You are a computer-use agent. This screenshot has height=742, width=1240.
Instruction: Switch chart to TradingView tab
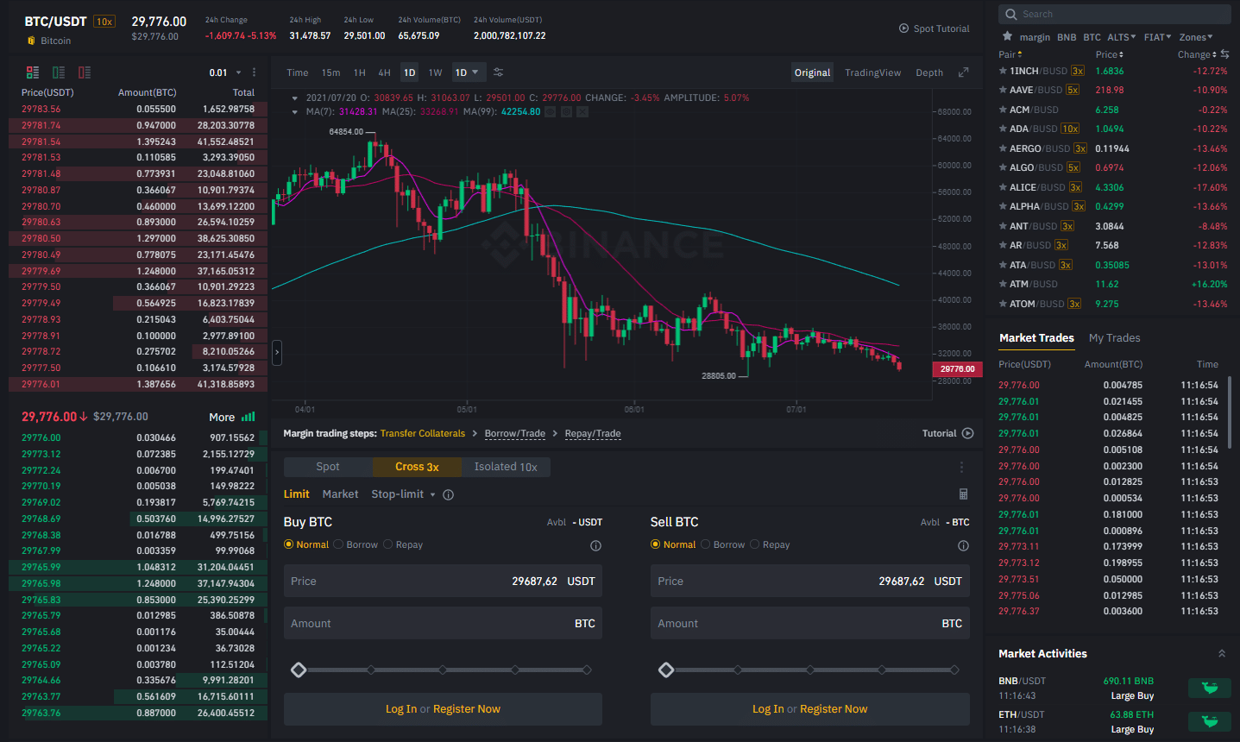[x=872, y=72]
